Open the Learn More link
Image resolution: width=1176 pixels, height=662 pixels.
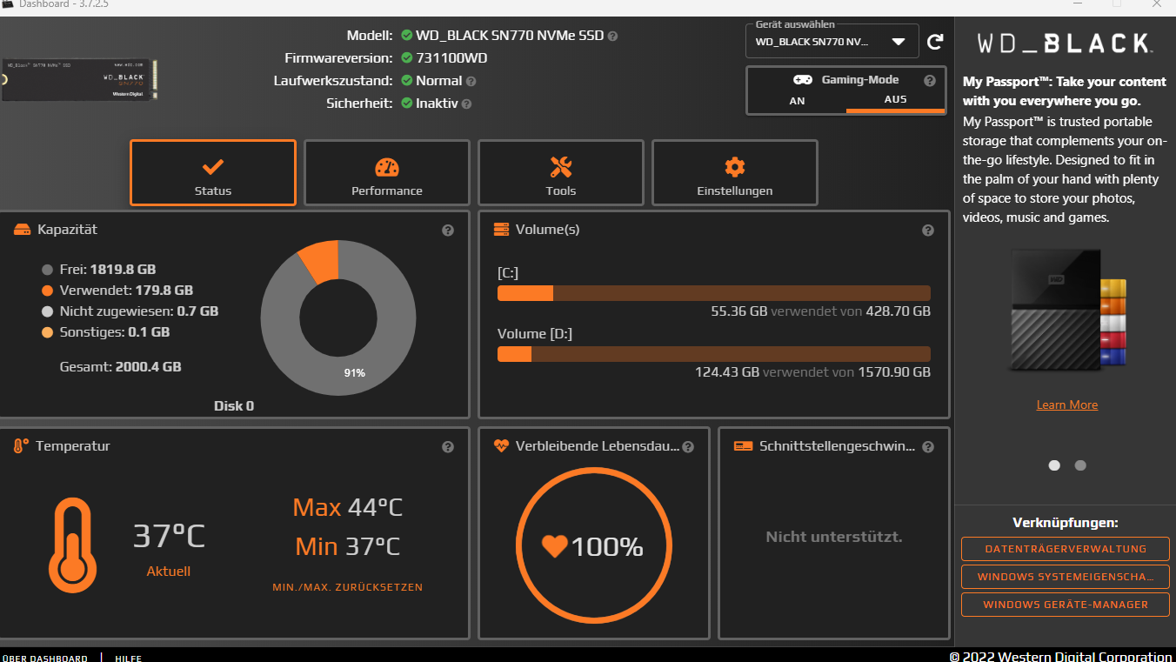click(x=1067, y=405)
